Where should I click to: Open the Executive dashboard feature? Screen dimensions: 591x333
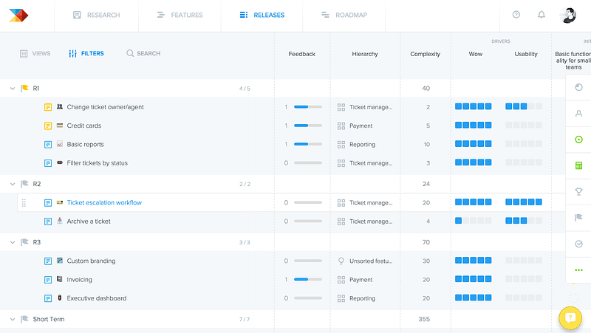(97, 298)
